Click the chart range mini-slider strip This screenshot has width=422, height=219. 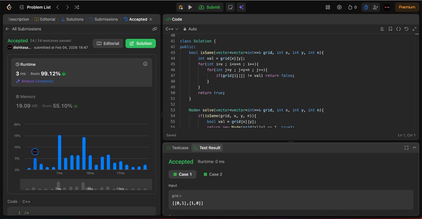86,184
